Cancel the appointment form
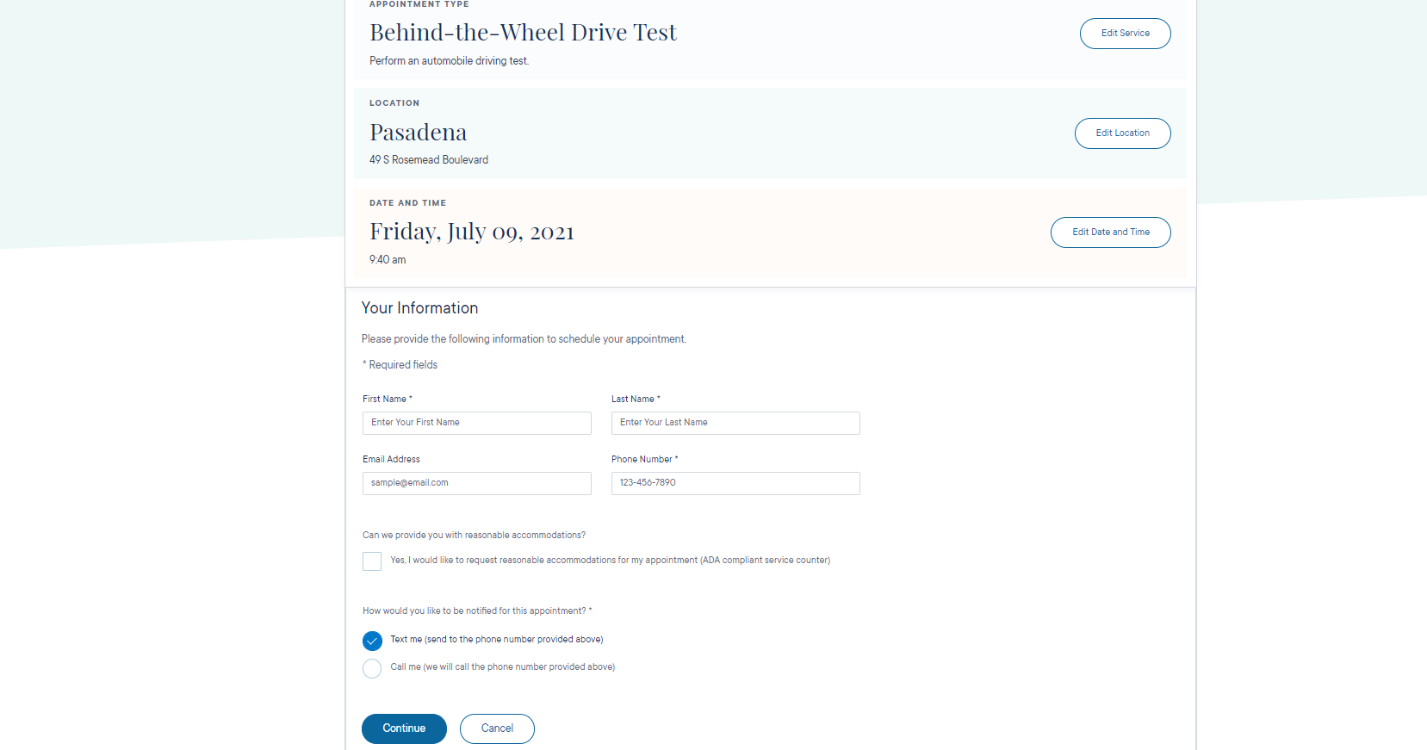This screenshot has height=750, width=1427. coord(497,728)
